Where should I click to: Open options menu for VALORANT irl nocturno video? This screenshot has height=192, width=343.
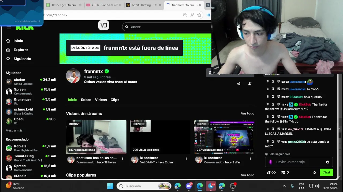tap(186, 158)
